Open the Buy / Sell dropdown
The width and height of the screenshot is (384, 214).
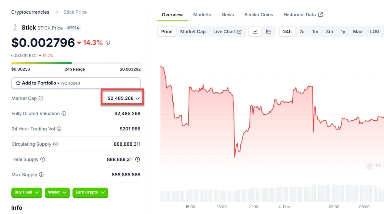[27, 193]
